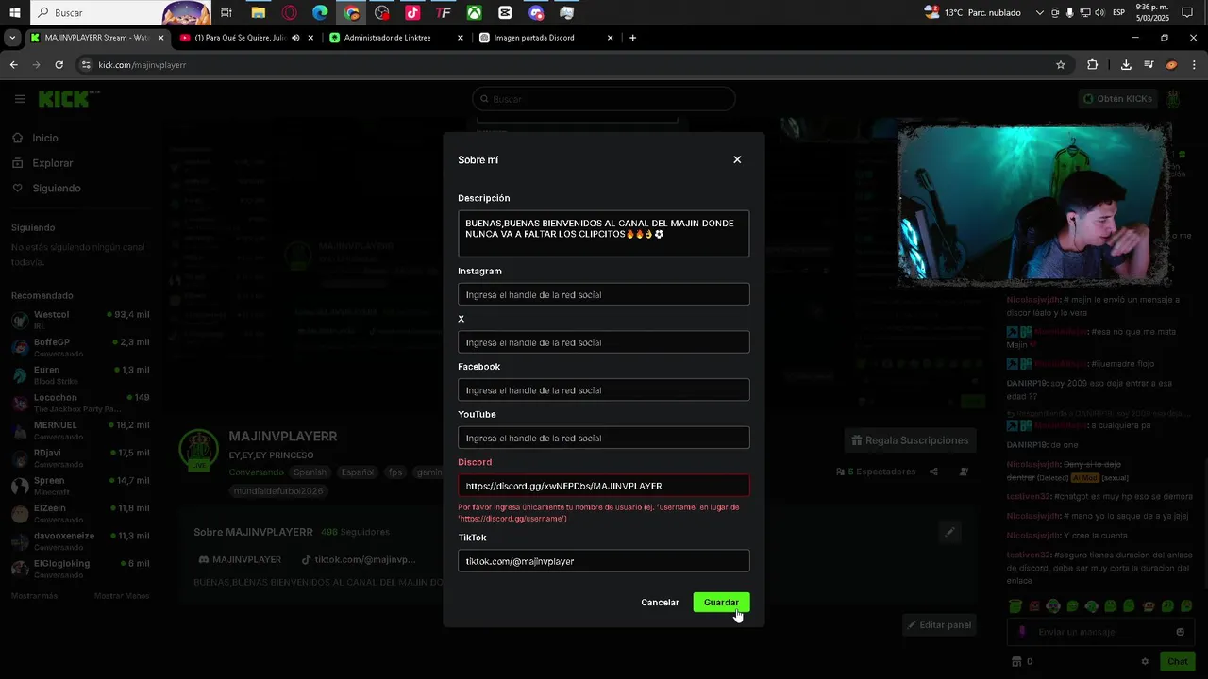Click the Obtén KICKs button
This screenshot has width=1208, height=679.
coord(1118,98)
